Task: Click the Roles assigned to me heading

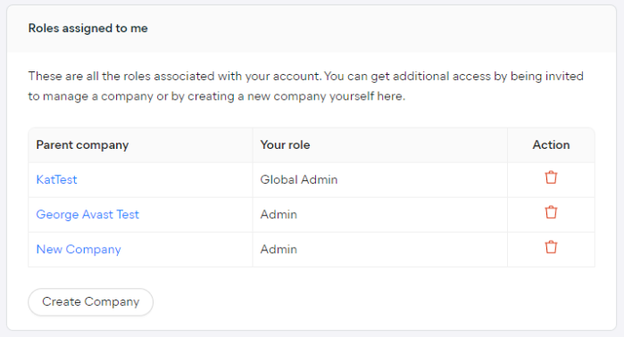Action: click(88, 29)
